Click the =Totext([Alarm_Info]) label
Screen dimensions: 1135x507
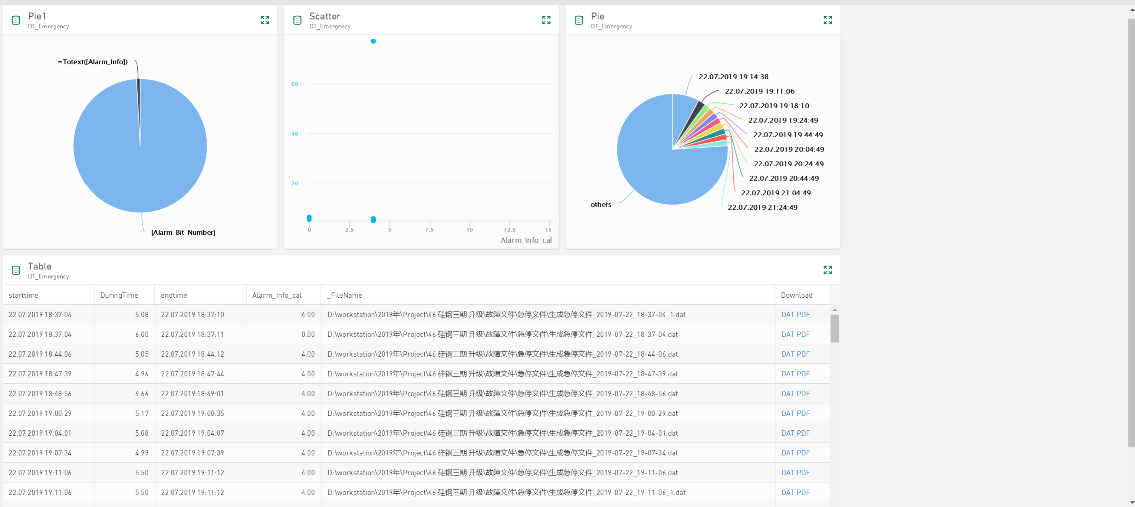(93, 62)
